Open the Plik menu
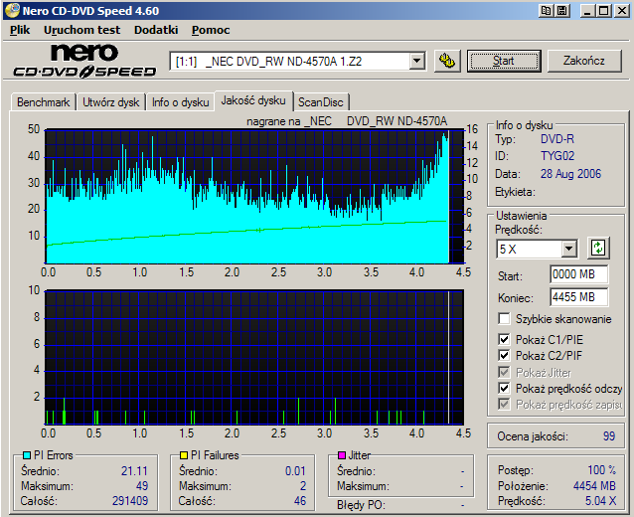Viewport: 634px width, 517px height. tap(20, 30)
